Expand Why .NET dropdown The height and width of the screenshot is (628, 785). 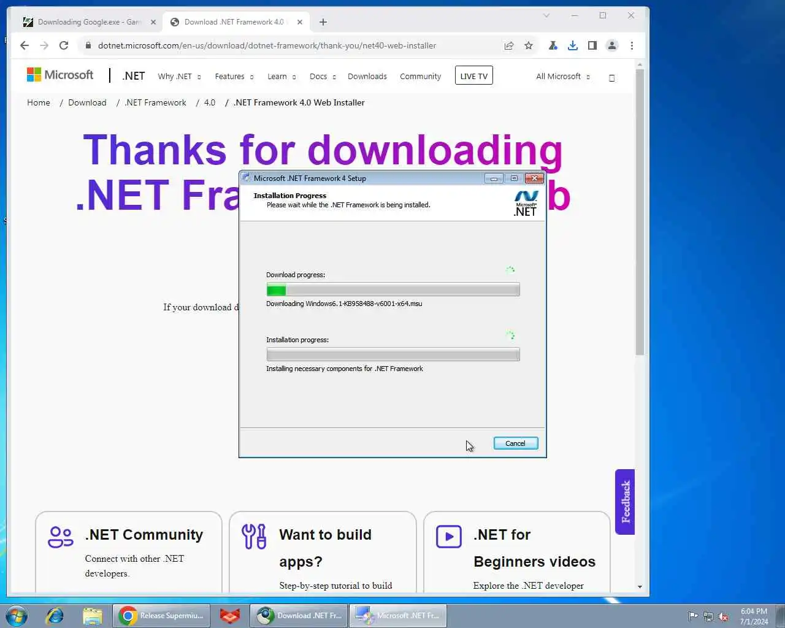point(179,77)
